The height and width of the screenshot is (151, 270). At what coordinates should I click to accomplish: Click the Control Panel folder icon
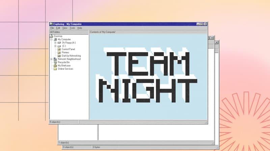(x=59, y=49)
